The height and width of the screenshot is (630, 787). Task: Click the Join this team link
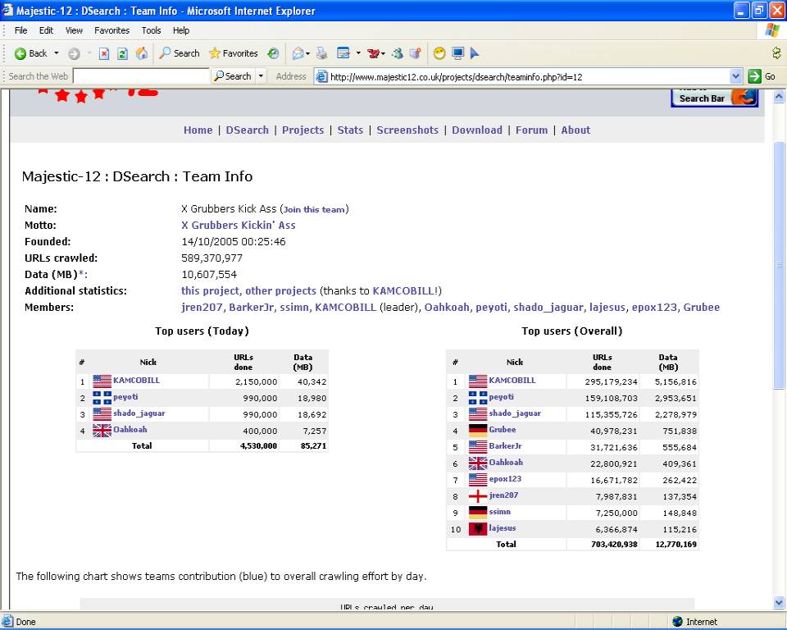(314, 209)
